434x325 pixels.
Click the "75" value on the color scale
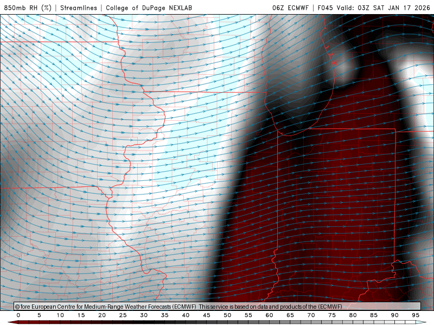click(332, 315)
